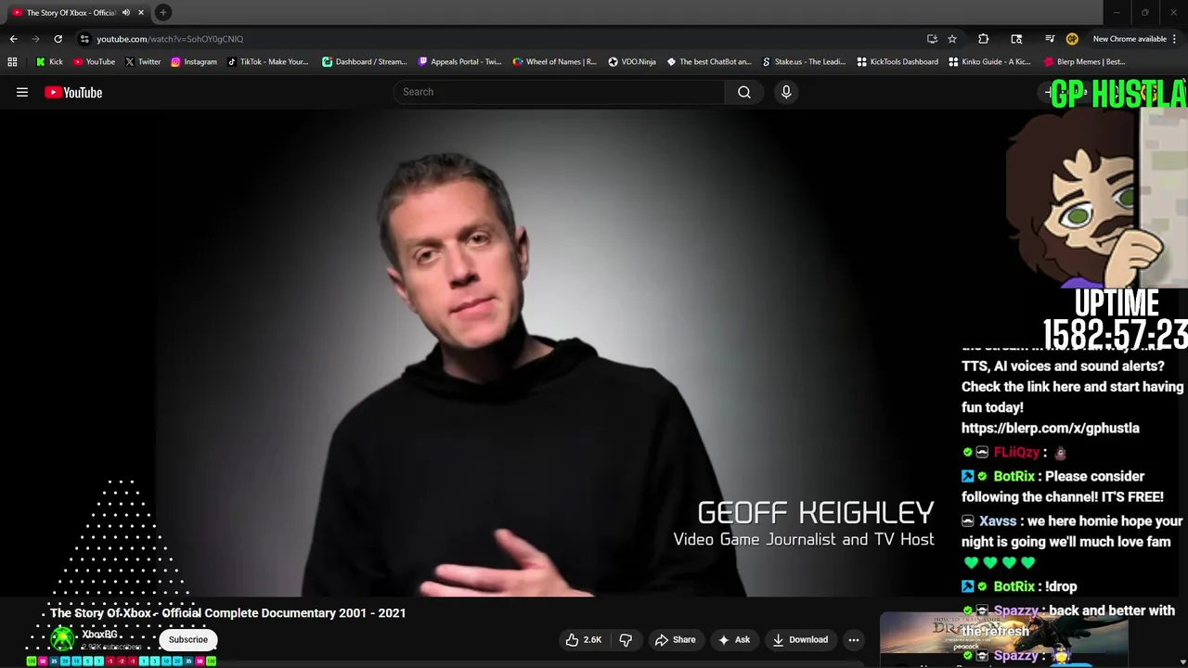The image size is (1188, 668).
Task: Open the Instagram bookmark
Action: click(193, 62)
